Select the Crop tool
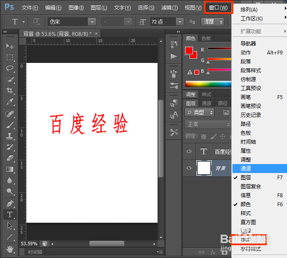Viewport: 287px width, 258px height. click(10, 90)
